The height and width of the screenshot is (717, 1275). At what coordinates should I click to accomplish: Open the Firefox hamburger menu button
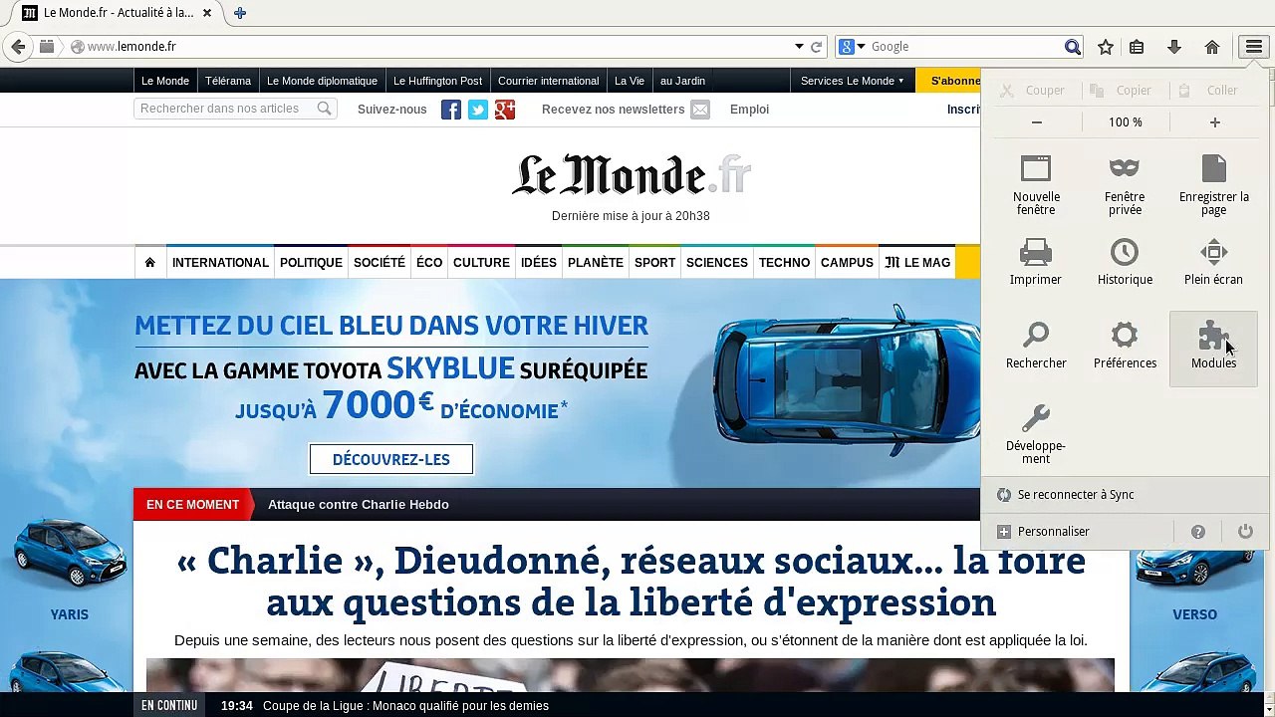point(1252,47)
